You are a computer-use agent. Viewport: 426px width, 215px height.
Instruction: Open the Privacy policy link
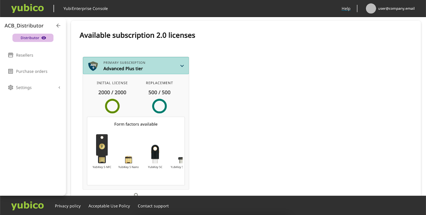68,206
